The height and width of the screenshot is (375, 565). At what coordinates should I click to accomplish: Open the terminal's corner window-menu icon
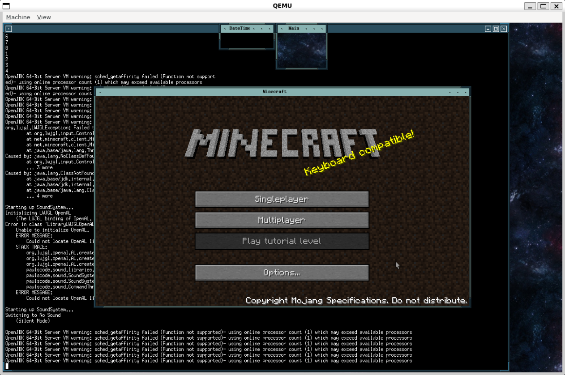point(8,28)
